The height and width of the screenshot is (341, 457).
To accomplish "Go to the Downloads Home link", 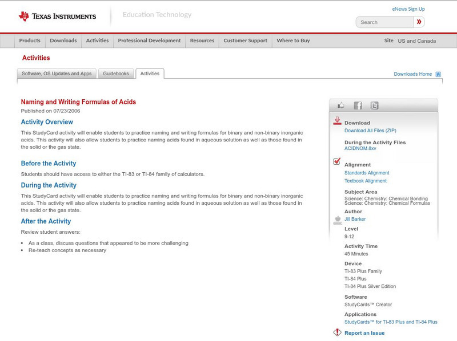I will coord(412,74).
